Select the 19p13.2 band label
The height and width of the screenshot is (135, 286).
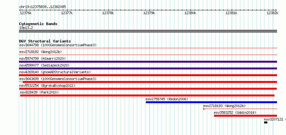pos(26,28)
